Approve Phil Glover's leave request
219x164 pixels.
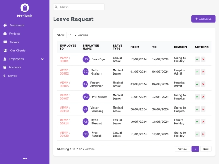coord(197,97)
